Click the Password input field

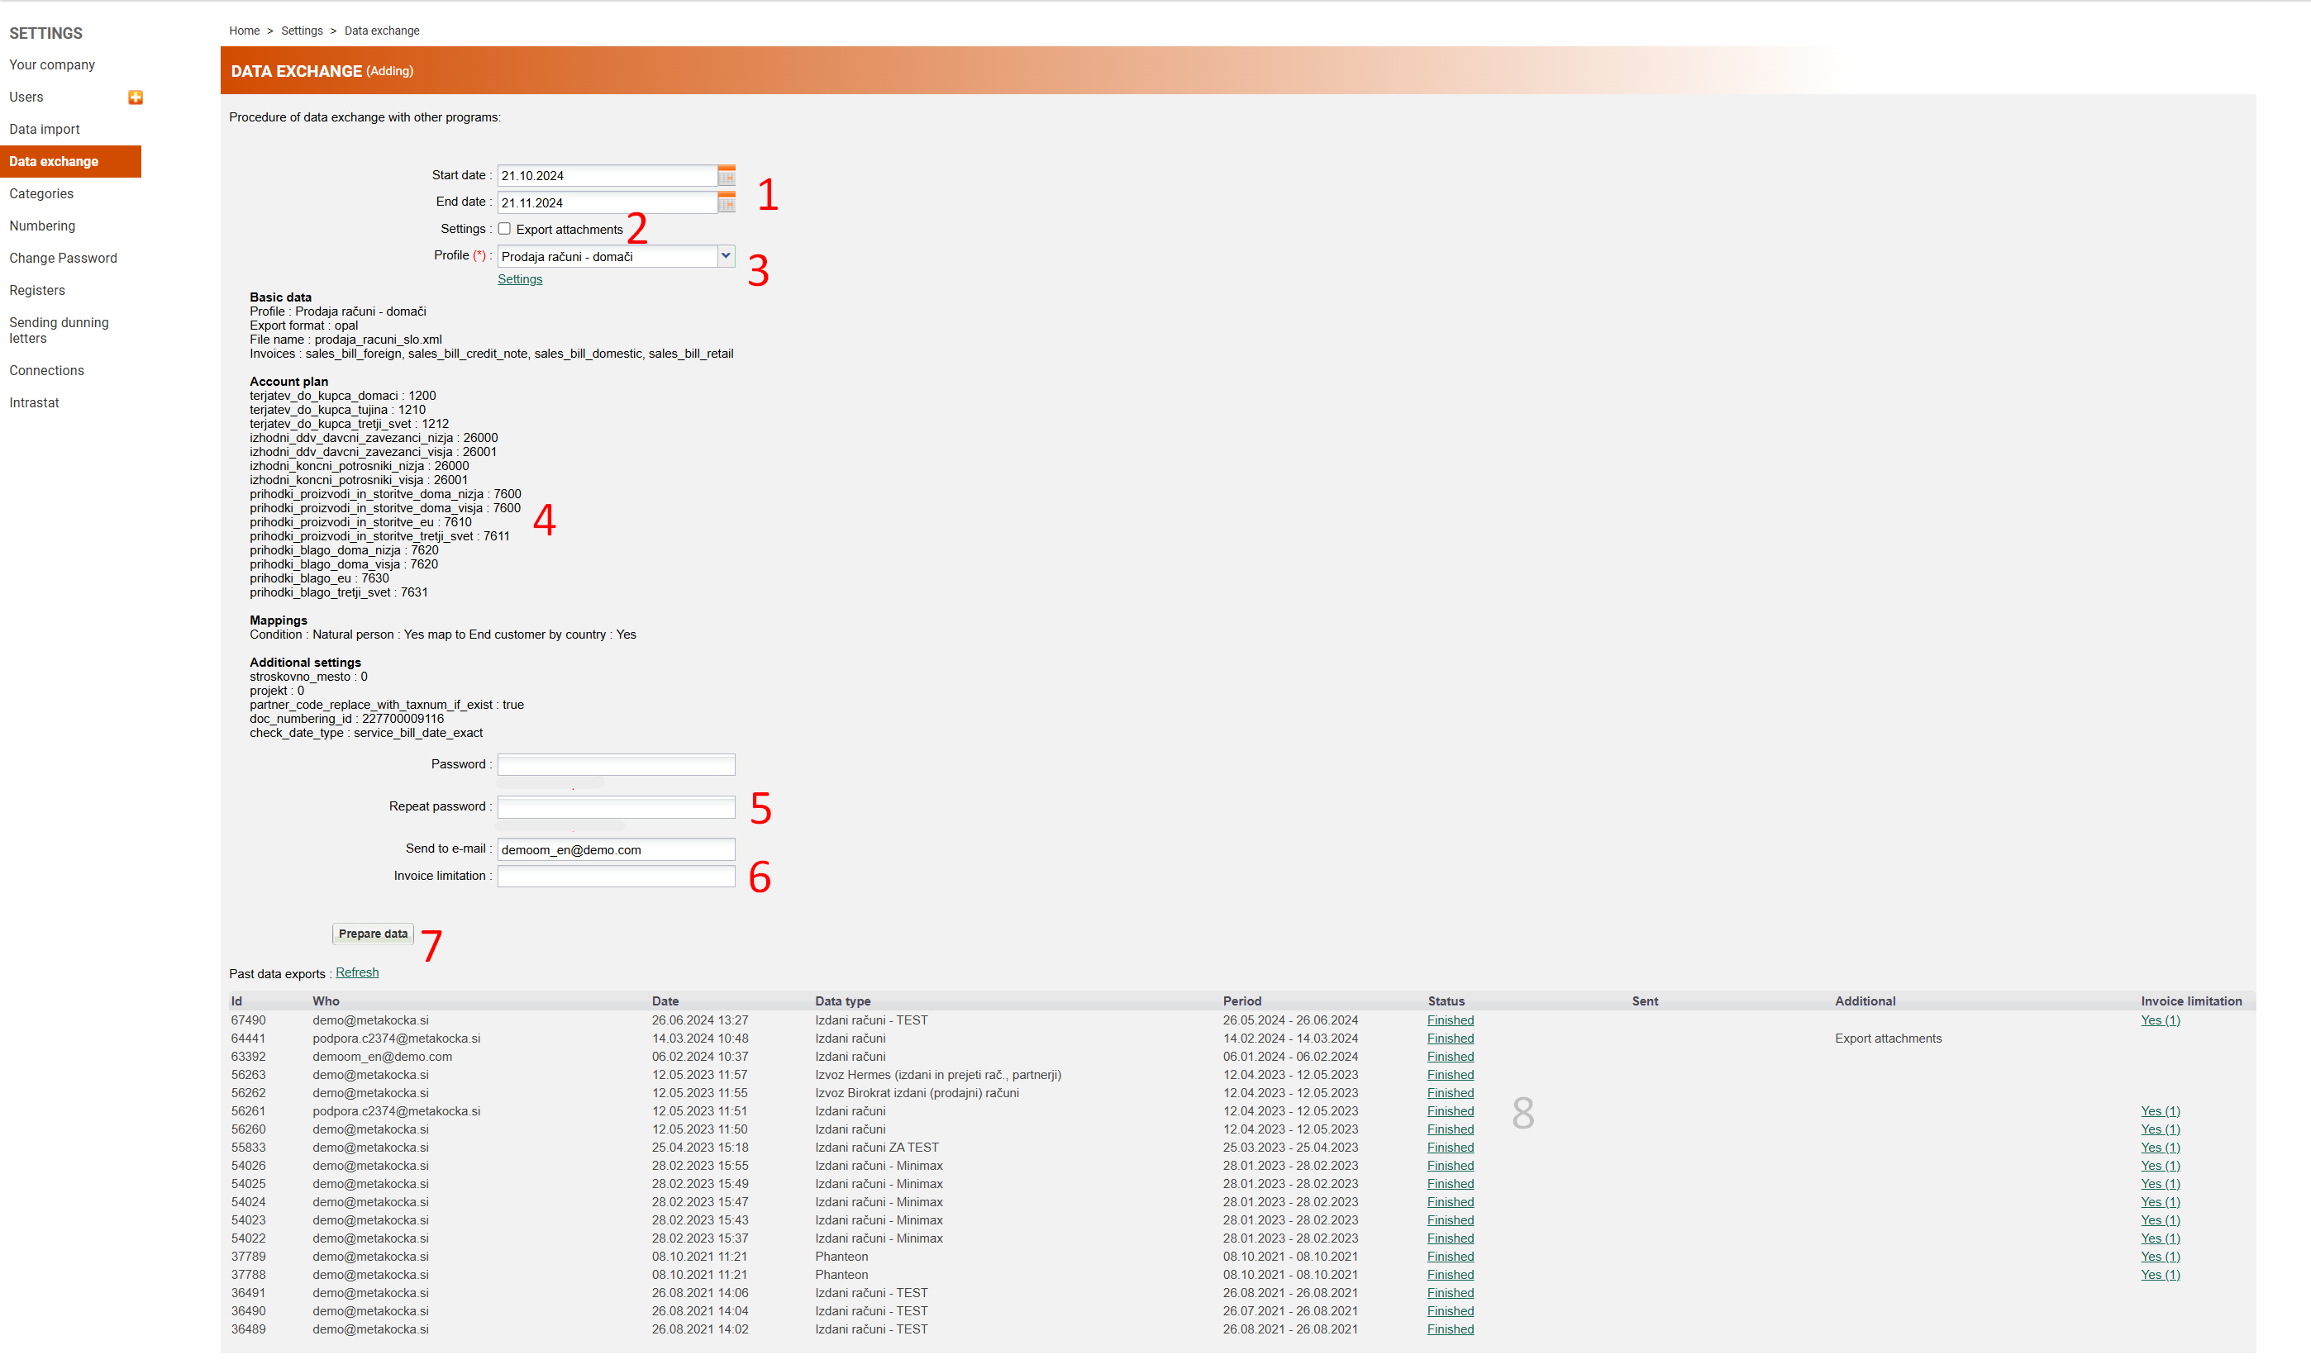pos(616,765)
